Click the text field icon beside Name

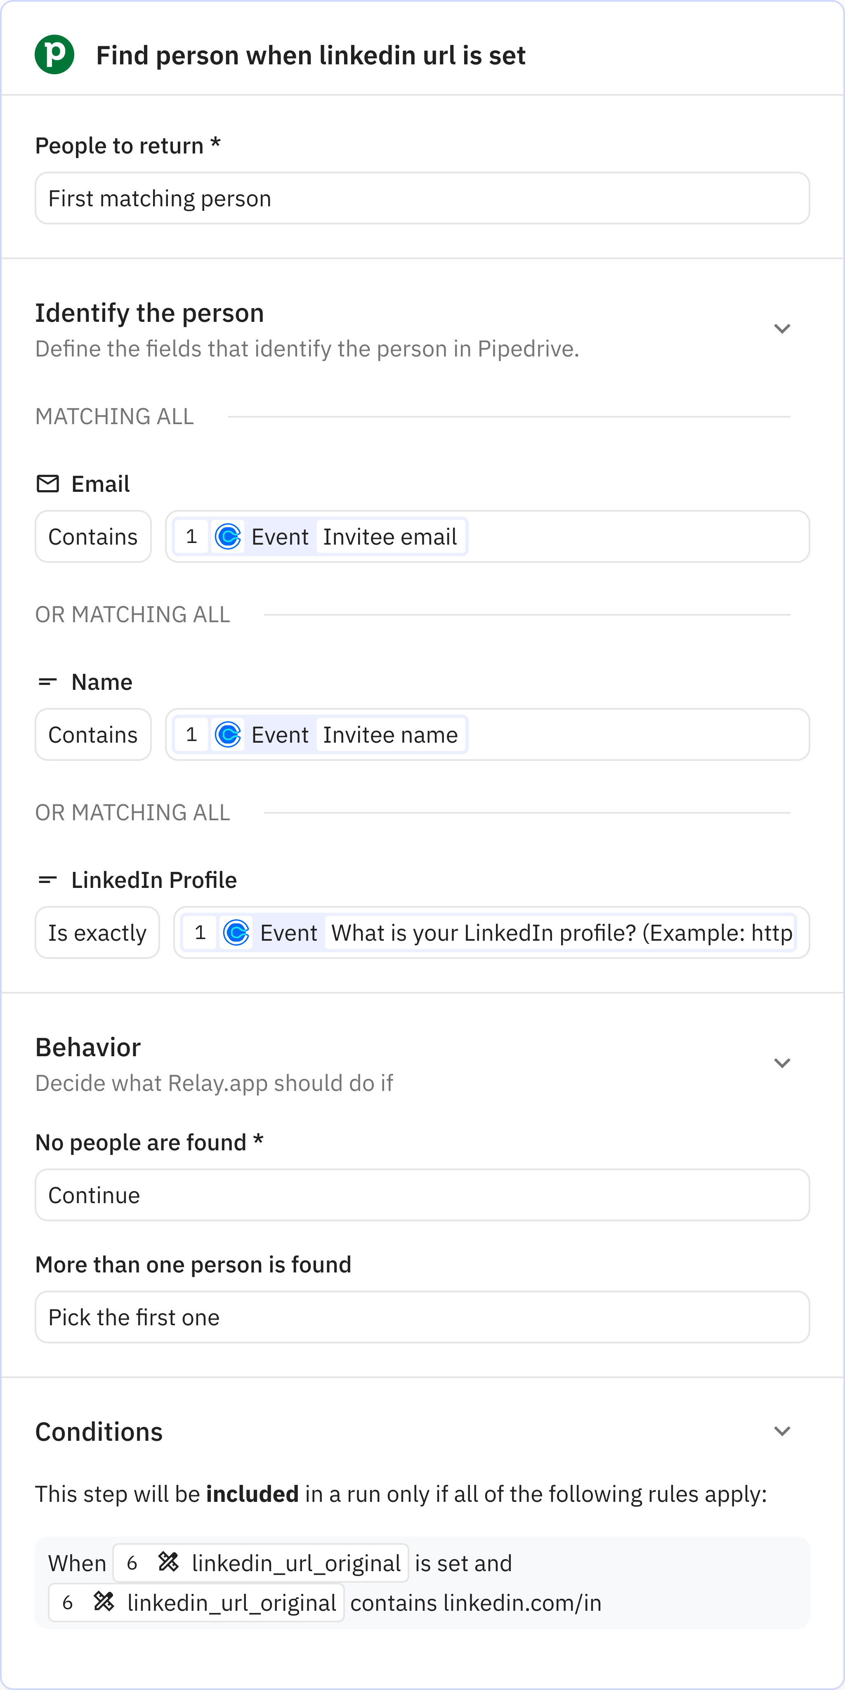(48, 682)
